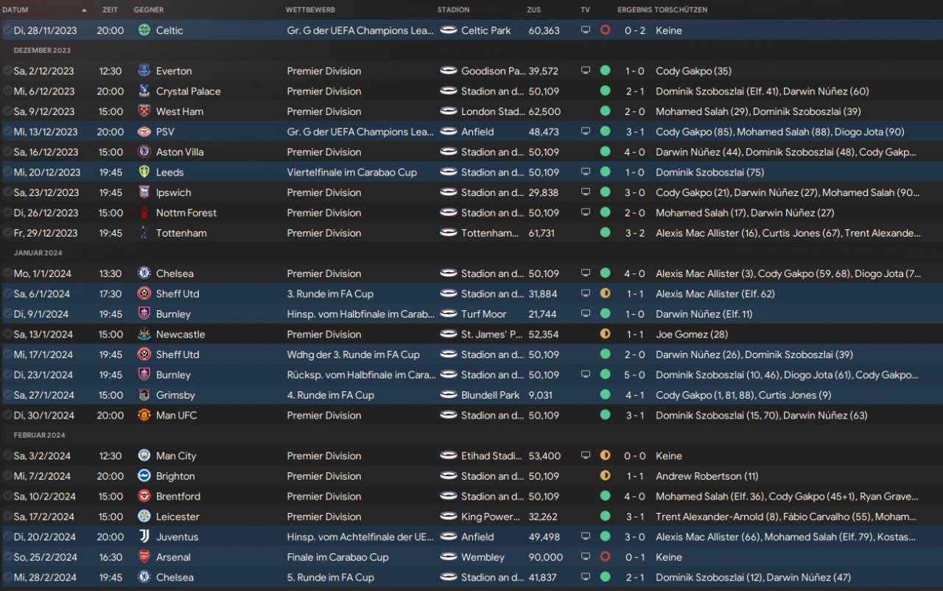Click the sort arrow beside the DATUM header
The width and height of the screenshot is (943, 591).
pos(84,10)
